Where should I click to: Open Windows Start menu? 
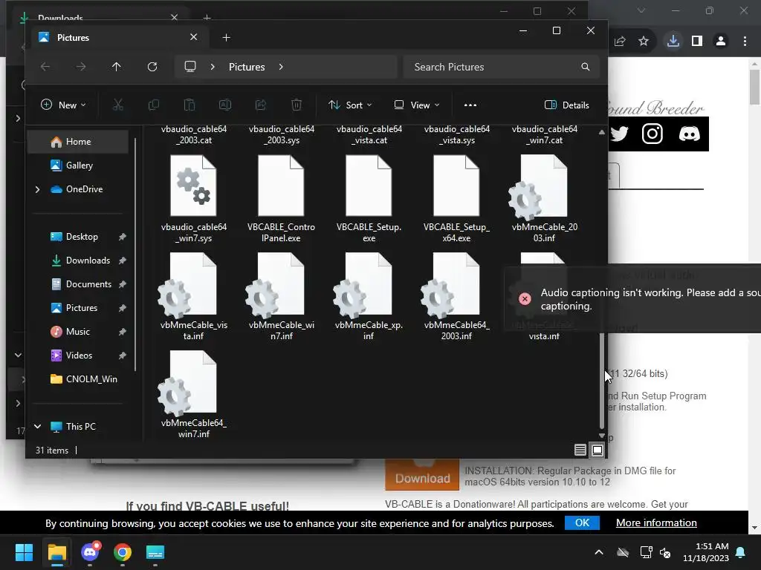pyautogui.click(x=24, y=552)
